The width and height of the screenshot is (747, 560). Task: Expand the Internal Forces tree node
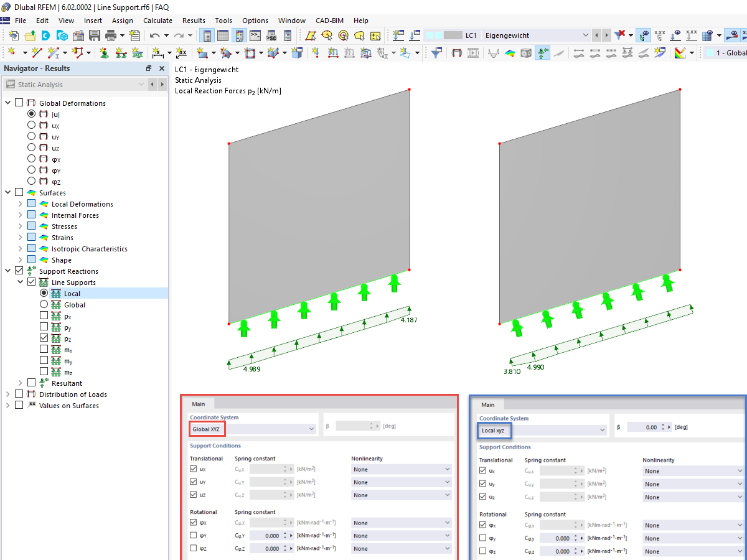(x=20, y=215)
